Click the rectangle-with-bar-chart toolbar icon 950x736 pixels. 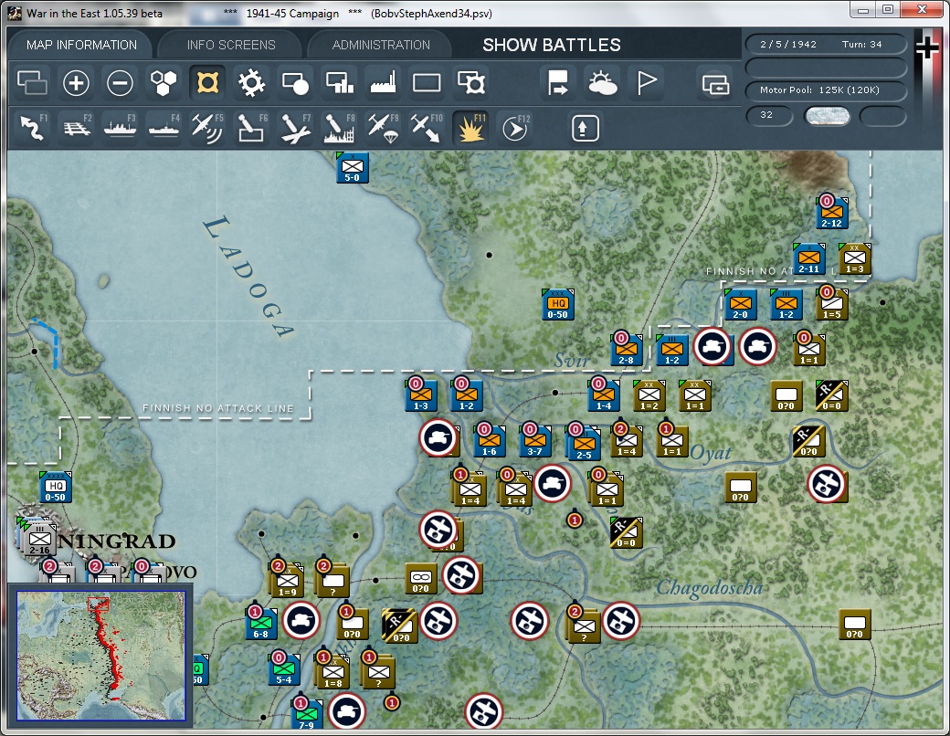(339, 82)
